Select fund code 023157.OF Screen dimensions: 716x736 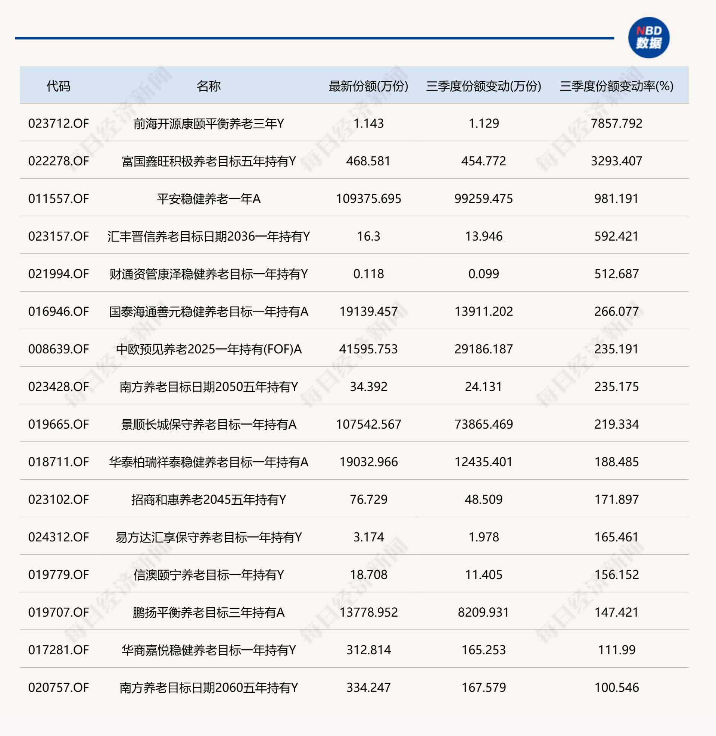pyautogui.click(x=59, y=236)
